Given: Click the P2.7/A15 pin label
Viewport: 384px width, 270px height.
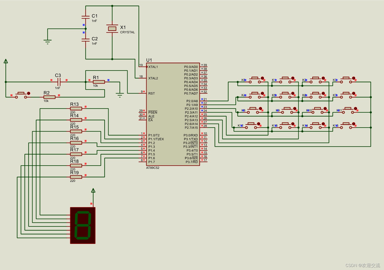Looking at the screenshot, I should pos(191,128).
